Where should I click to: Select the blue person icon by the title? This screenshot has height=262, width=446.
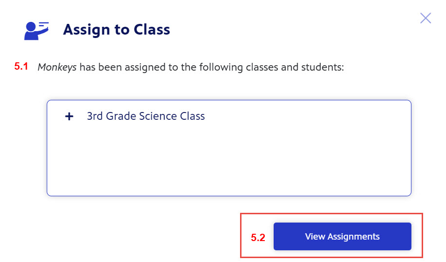click(37, 31)
